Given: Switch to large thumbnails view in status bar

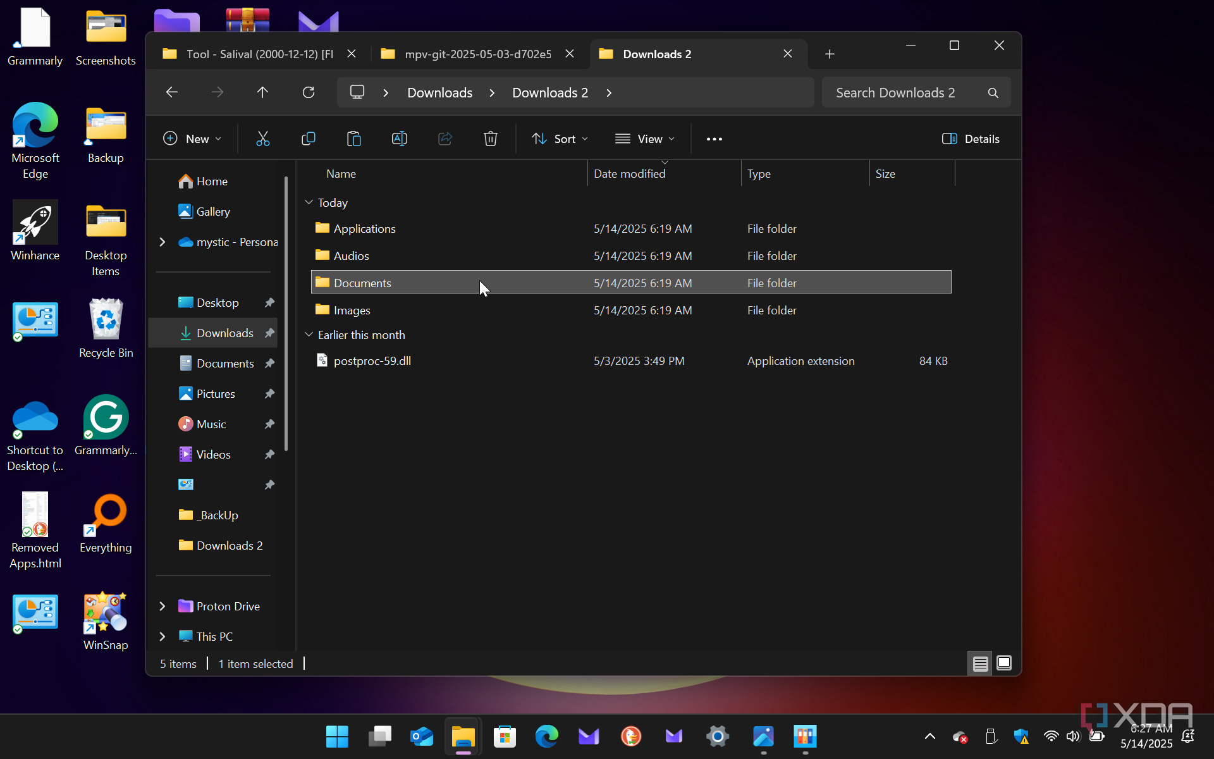Looking at the screenshot, I should [1004, 663].
